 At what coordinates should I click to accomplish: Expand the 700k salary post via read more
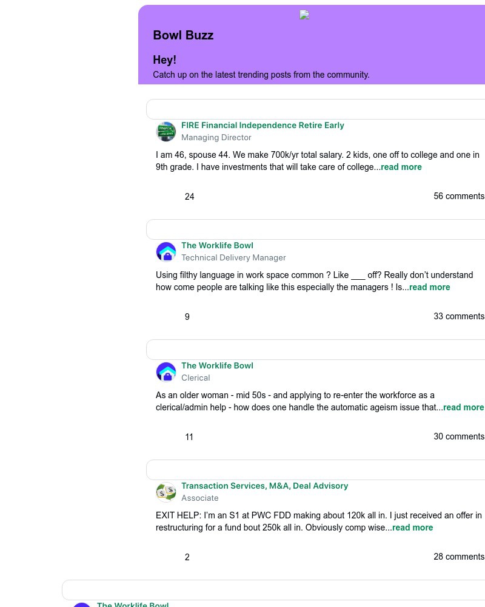coord(401,167)
